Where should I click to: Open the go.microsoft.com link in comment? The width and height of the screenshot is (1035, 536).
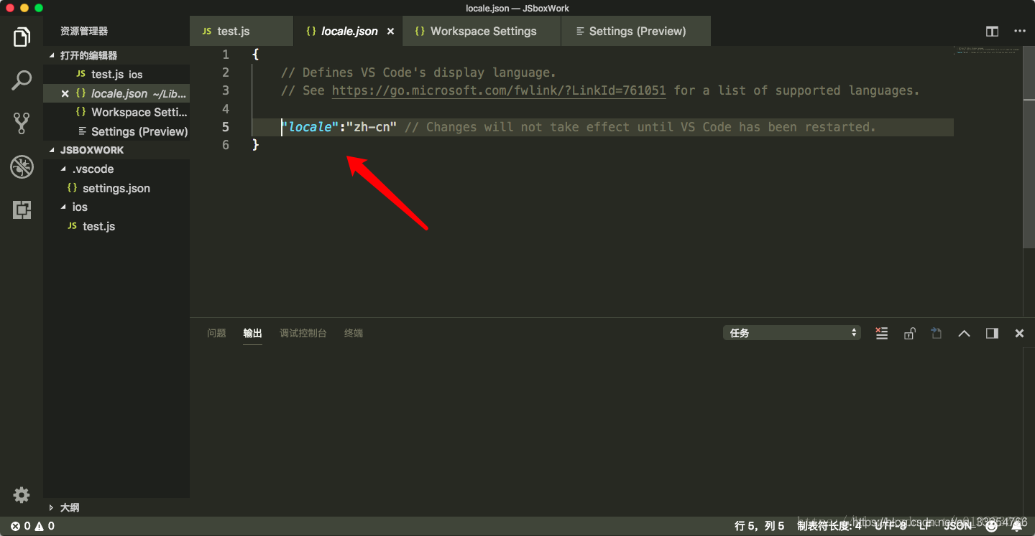pos(499,90)
